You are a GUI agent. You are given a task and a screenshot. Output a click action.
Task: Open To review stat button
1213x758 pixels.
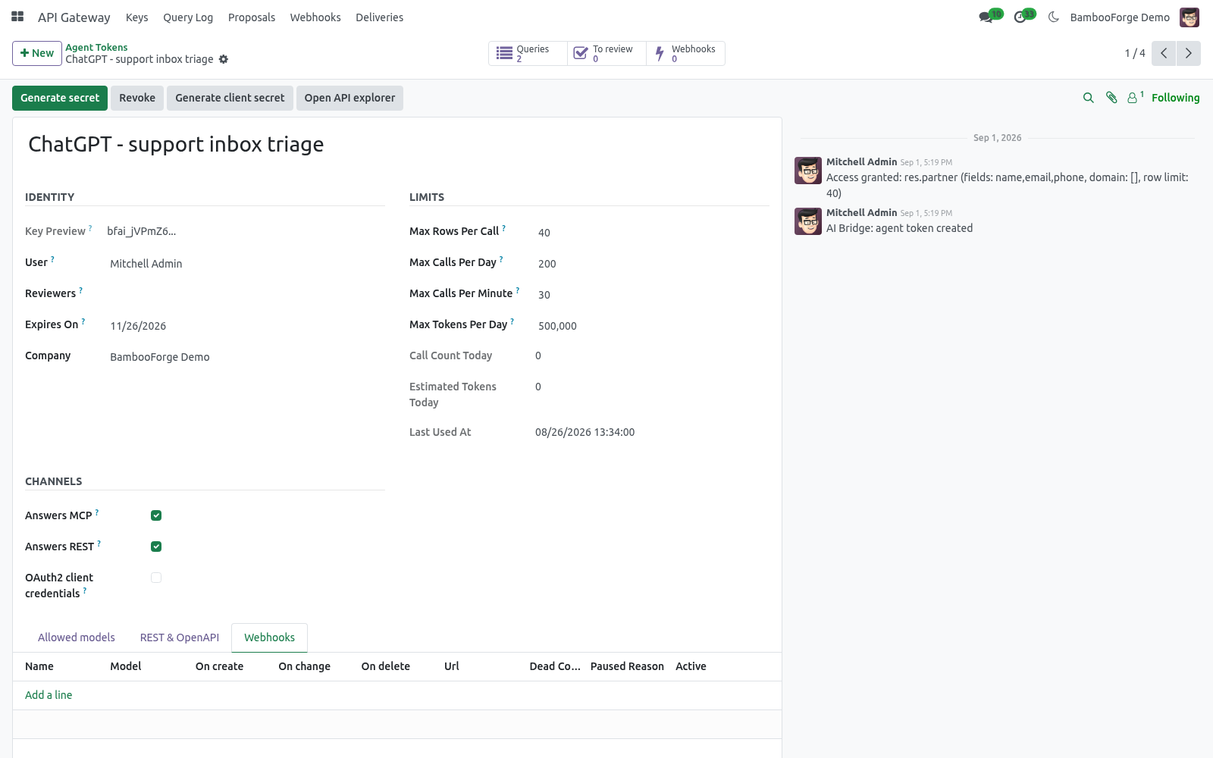[x=606, y=53]
